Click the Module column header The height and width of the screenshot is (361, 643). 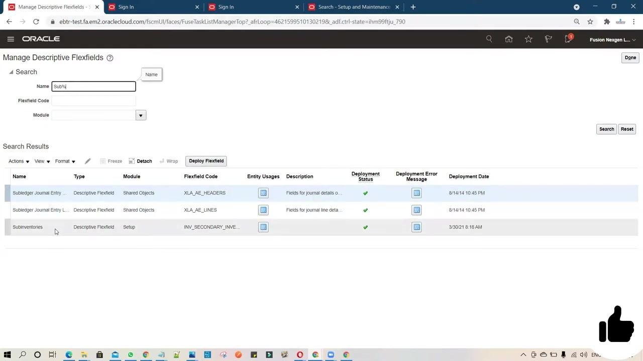132,176
